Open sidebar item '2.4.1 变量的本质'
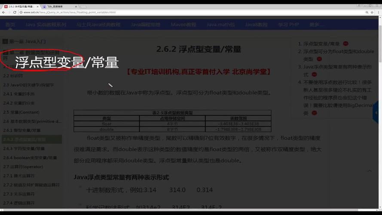382x215 pixels. pos(19,94)
